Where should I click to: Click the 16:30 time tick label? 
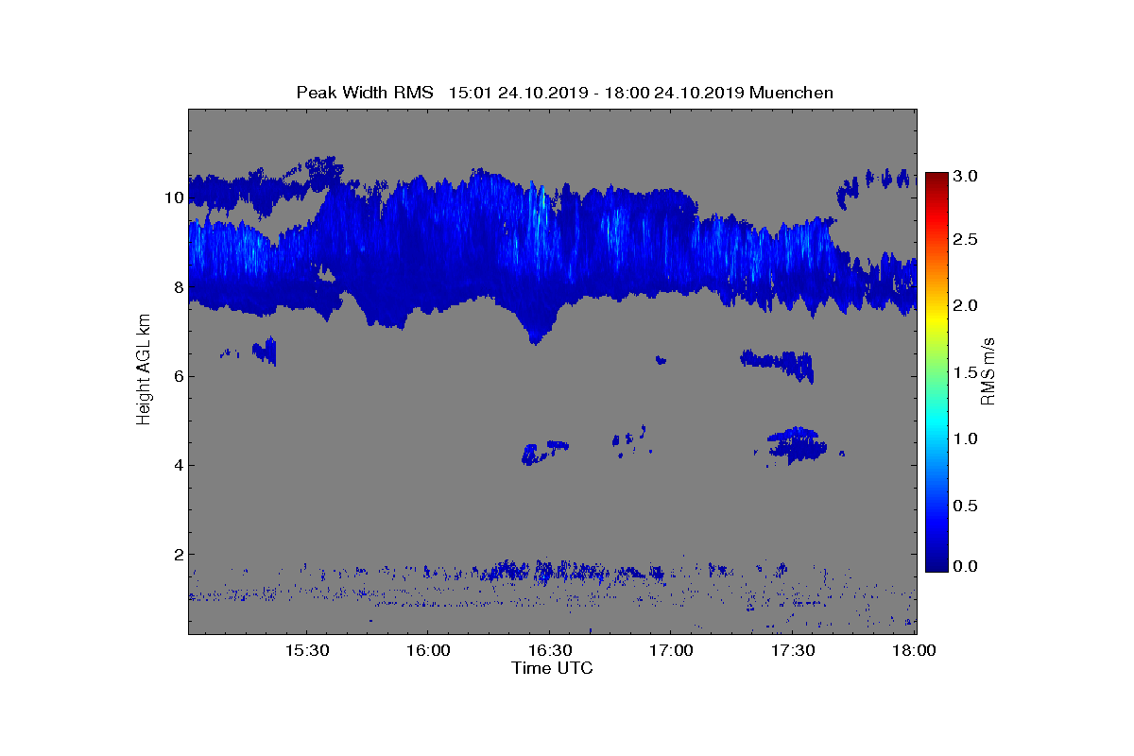click(x=552, y=650)
